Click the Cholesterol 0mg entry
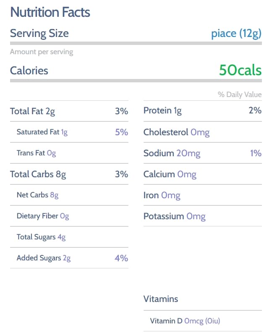The image size is (272, 336). tap(176, 132)
